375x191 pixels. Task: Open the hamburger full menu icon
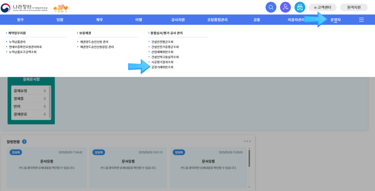pos(361,20)
